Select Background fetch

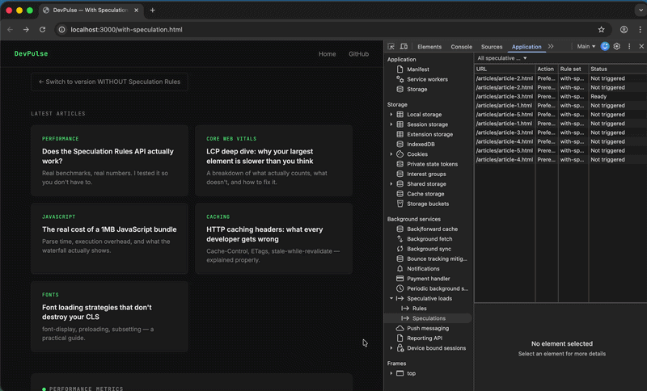(x=429, y=239)
